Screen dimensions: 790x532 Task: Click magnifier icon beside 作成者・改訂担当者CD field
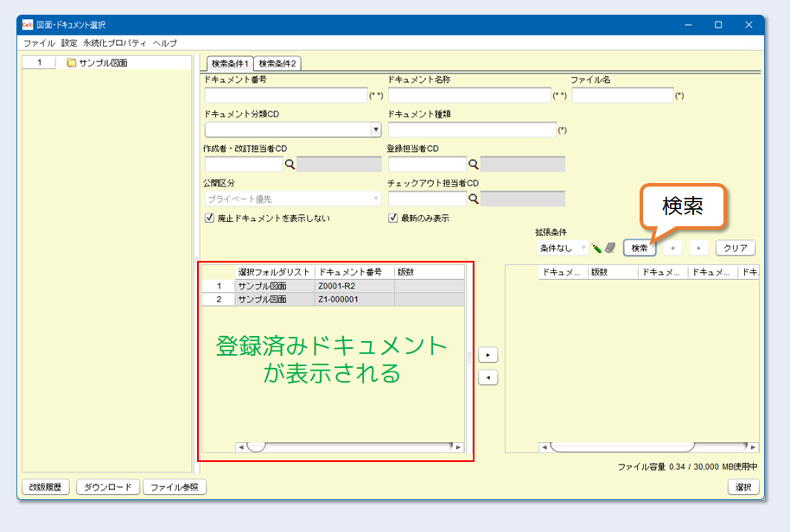(290, 164)
